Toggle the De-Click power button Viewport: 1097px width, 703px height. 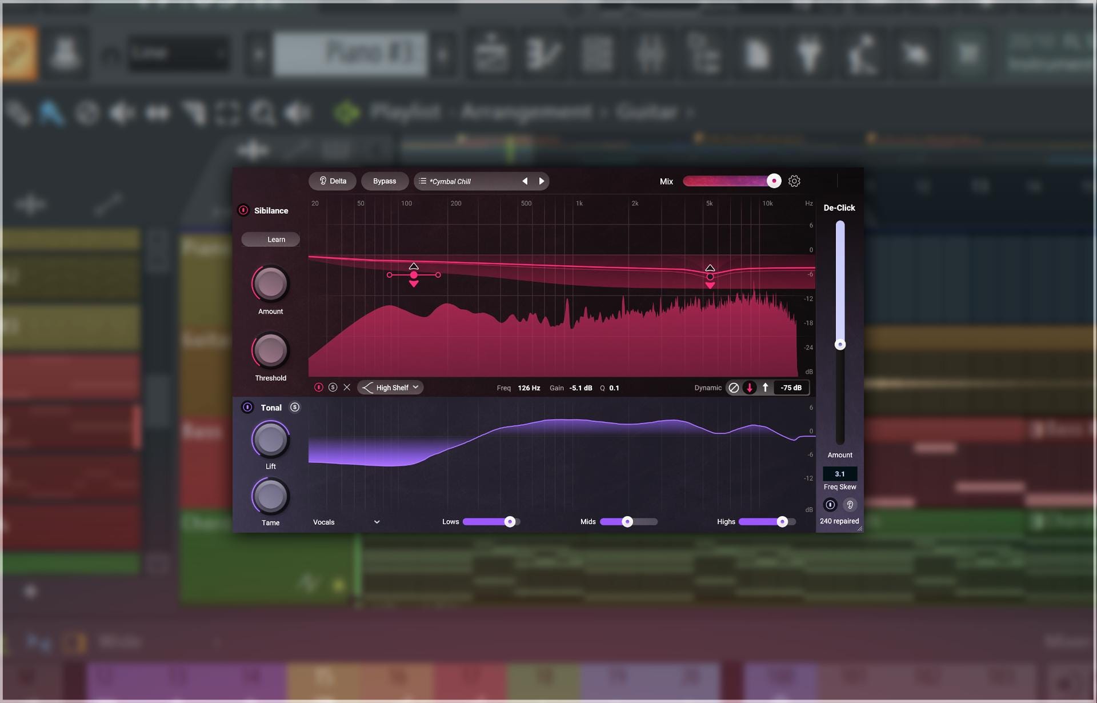(830, 505)
